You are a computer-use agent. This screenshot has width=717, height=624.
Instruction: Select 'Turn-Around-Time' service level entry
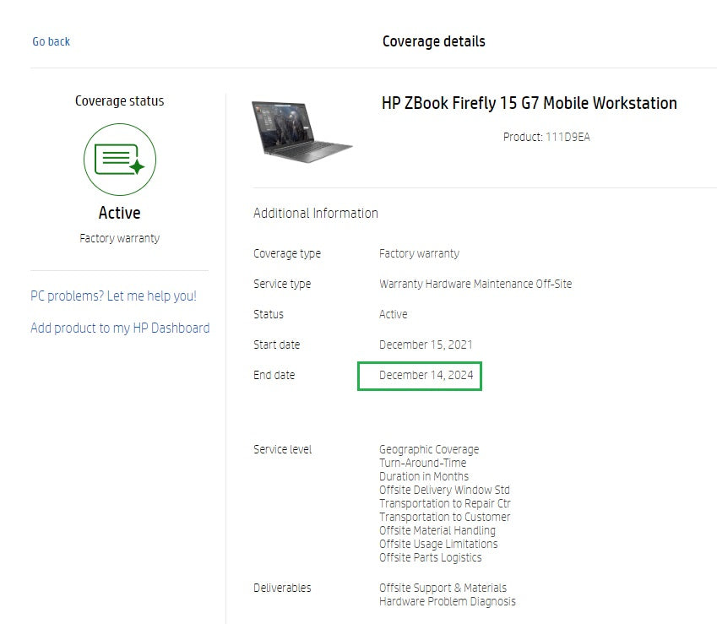(x=422, y=463)
